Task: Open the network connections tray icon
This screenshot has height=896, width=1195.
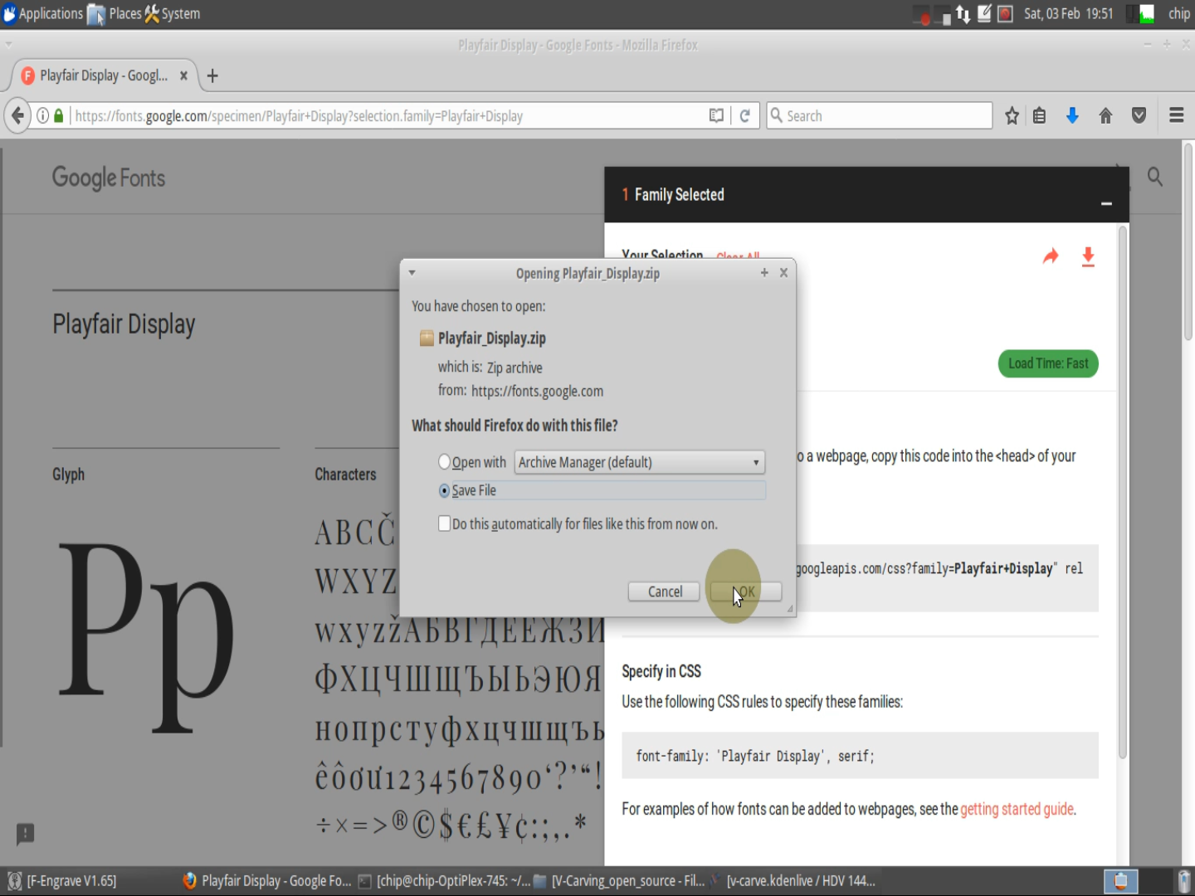Action: tap(963, 14)
